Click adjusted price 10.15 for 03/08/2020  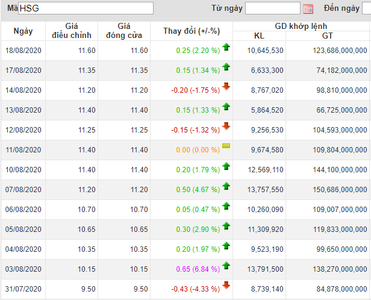tap(87, 269)
